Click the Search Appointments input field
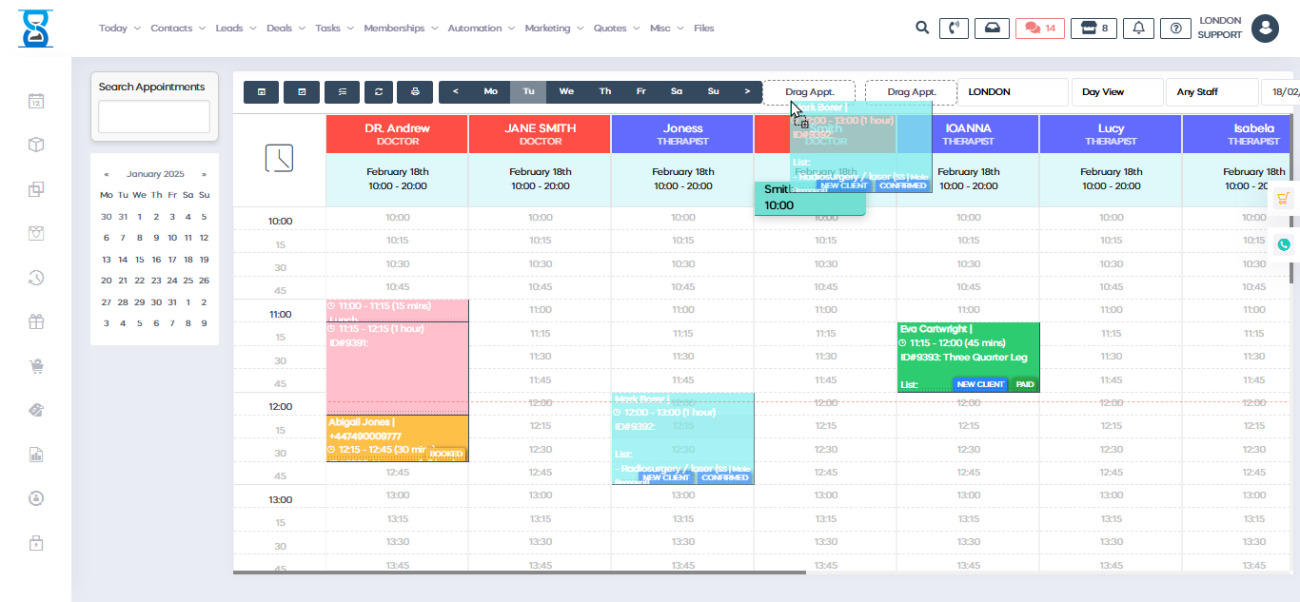The height and width of the screenshot is (602, 1300). pyautogui.click(x=154, y=117)
